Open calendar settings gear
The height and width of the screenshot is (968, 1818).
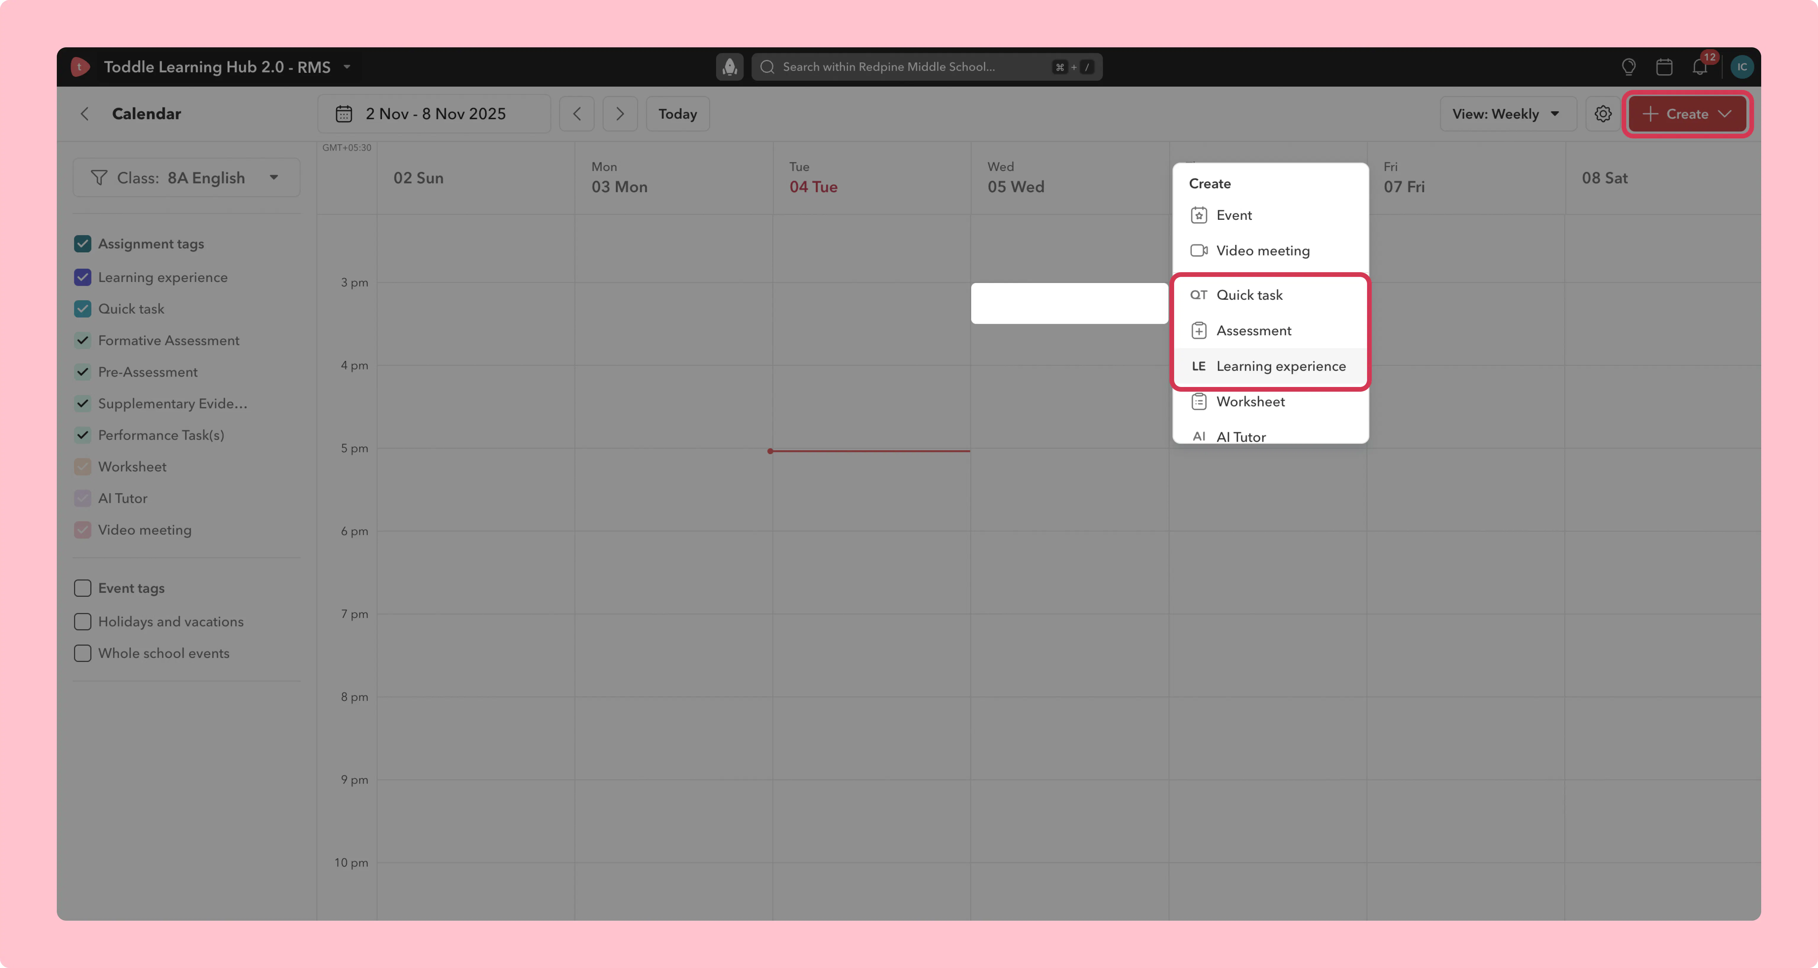click(1603, 114)
